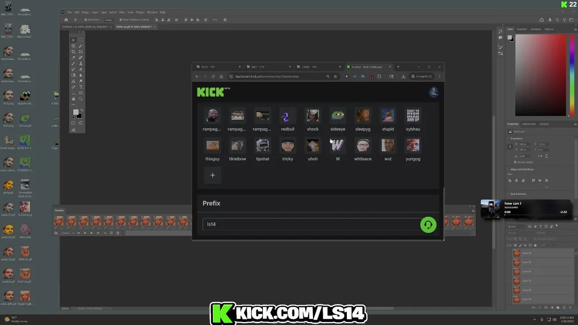
Task: Open Properties panel flyout menu
Action: [575, 124]
